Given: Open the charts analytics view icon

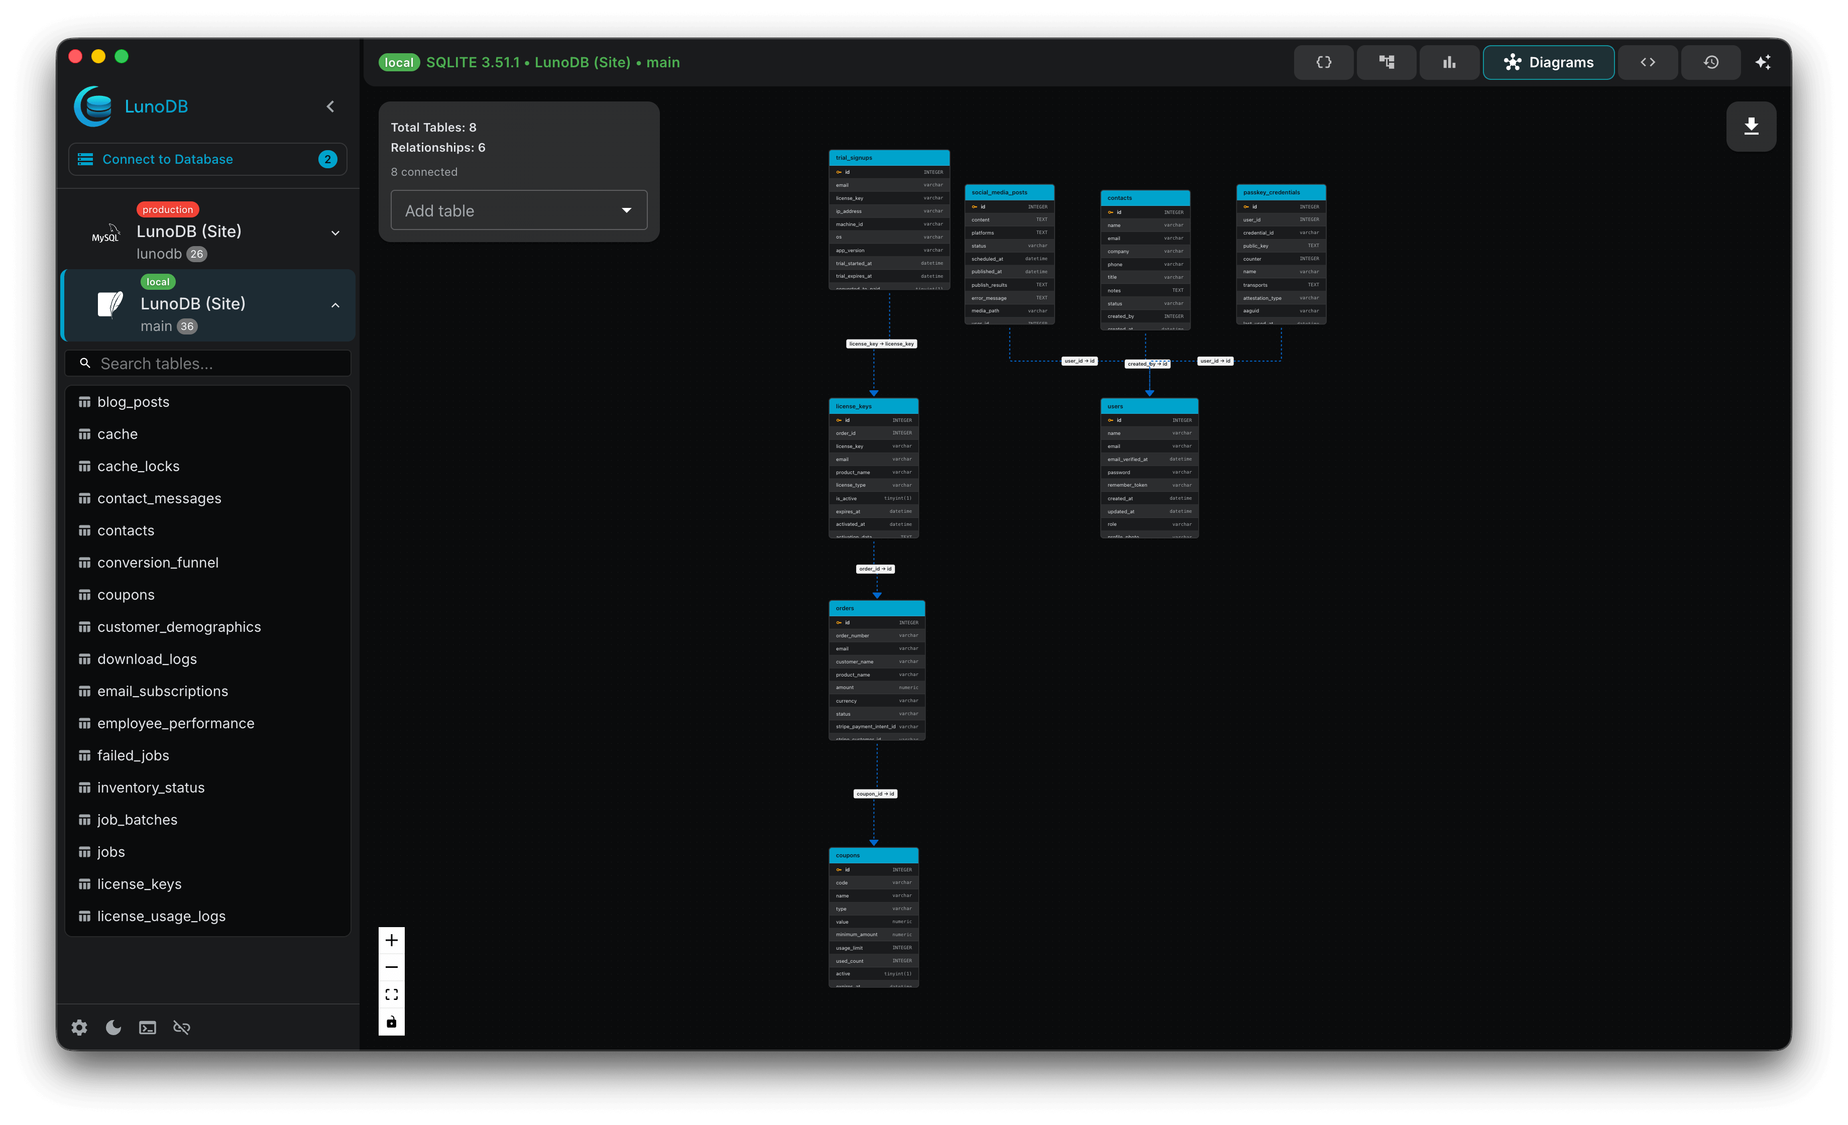Looking at the screenshot, I should (1449, 62).
